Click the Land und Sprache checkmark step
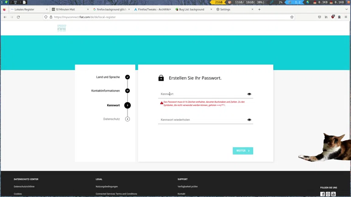The height and width of the screenshot is (197, 351). pyautogui.click(x=128, y=77)
